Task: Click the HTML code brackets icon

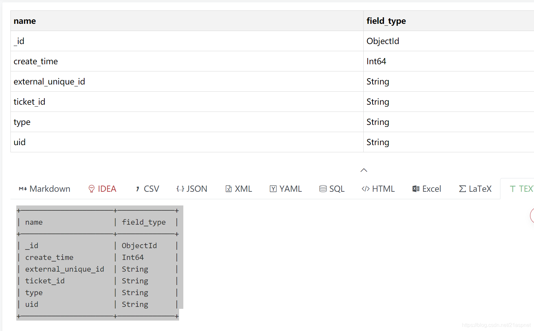Action: pos(366,189)
